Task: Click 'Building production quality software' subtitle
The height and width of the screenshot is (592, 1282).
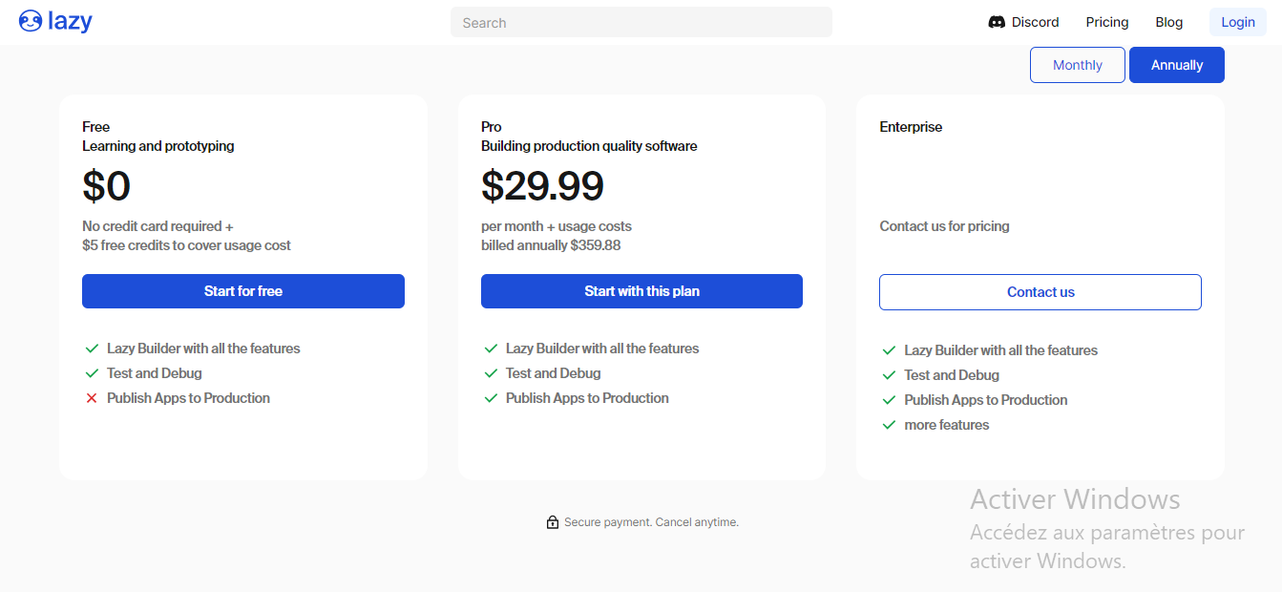Action: (589, 146)
